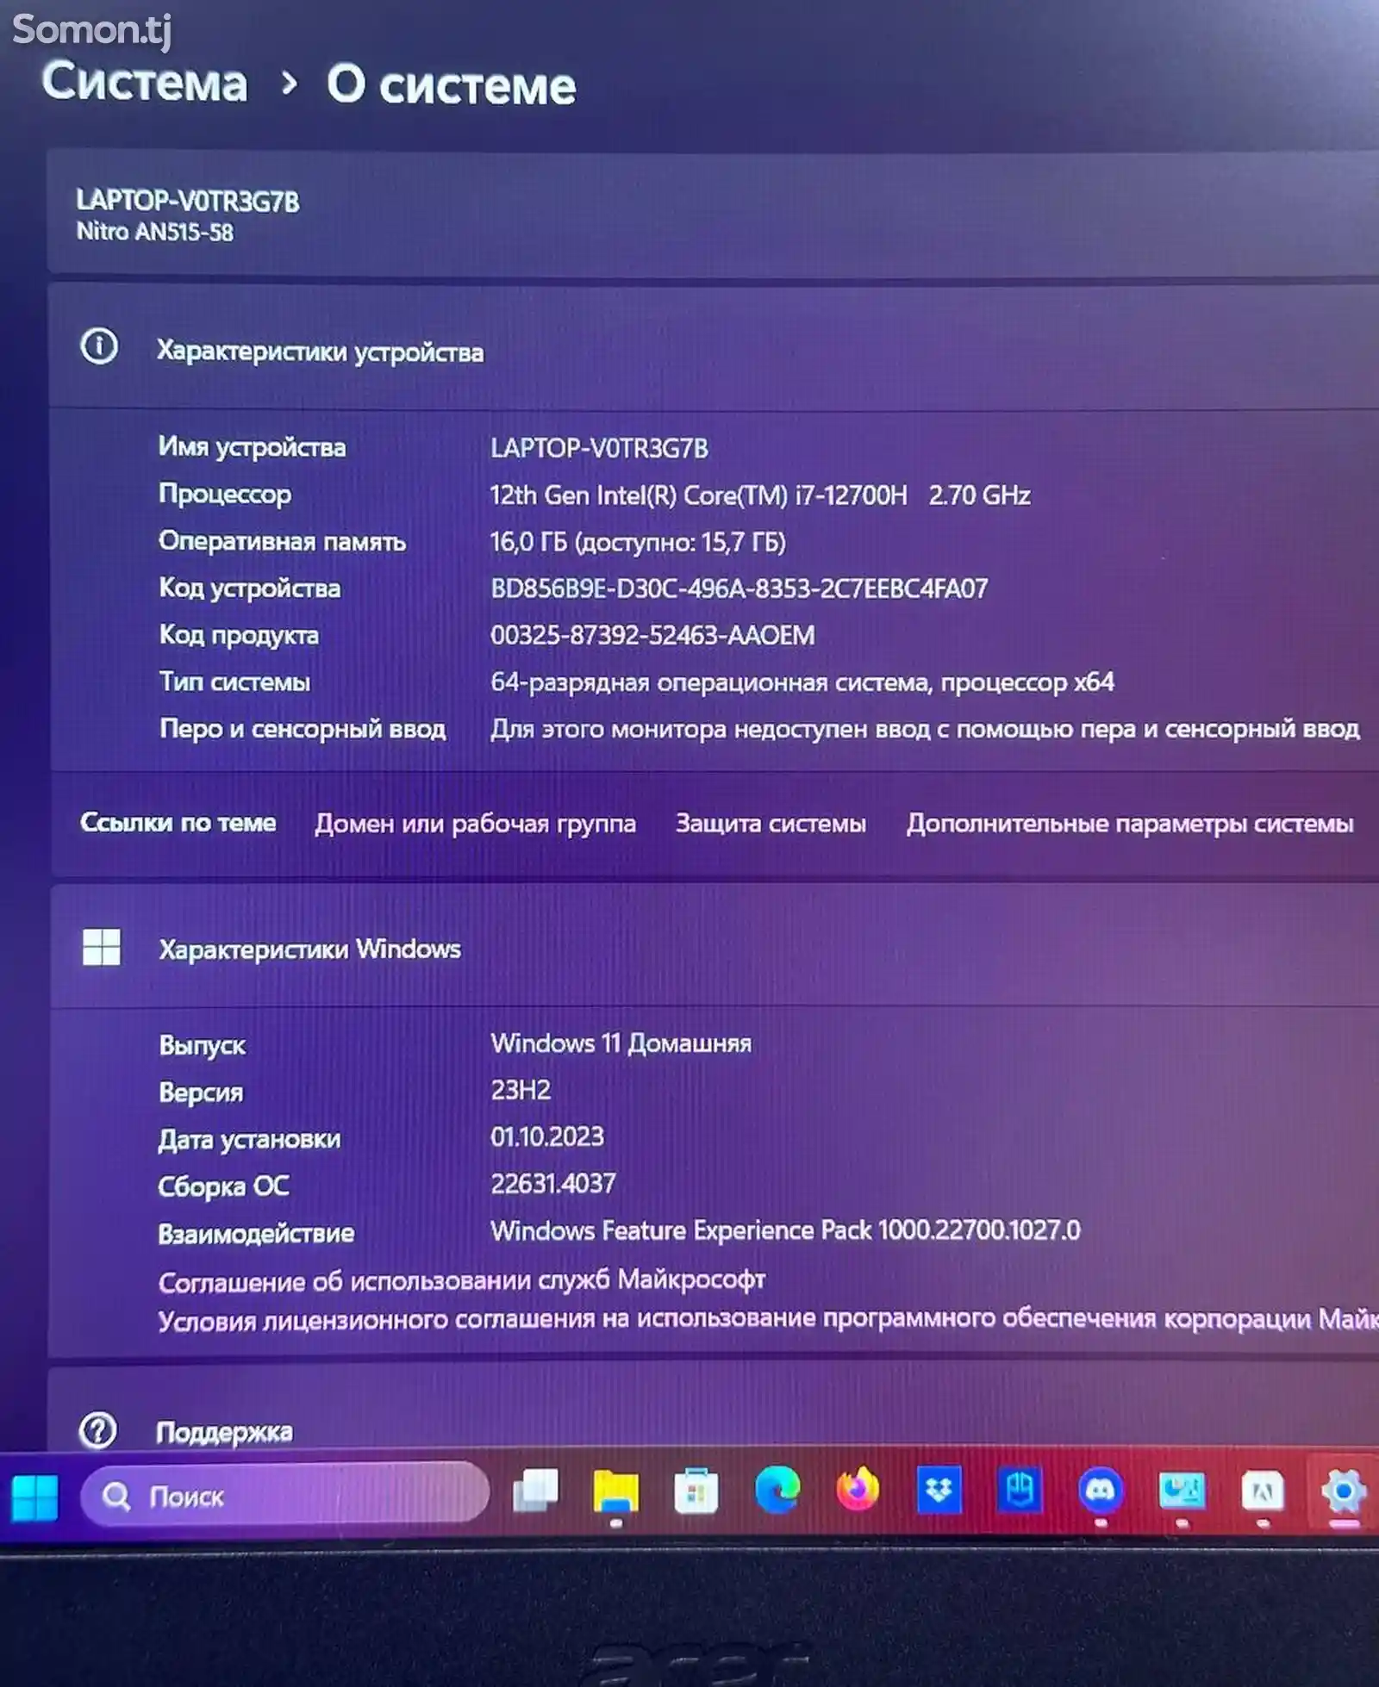Open Task View from the taskbar
This screenshot has height=1687, width=1379.
[x=535, y=1491]
